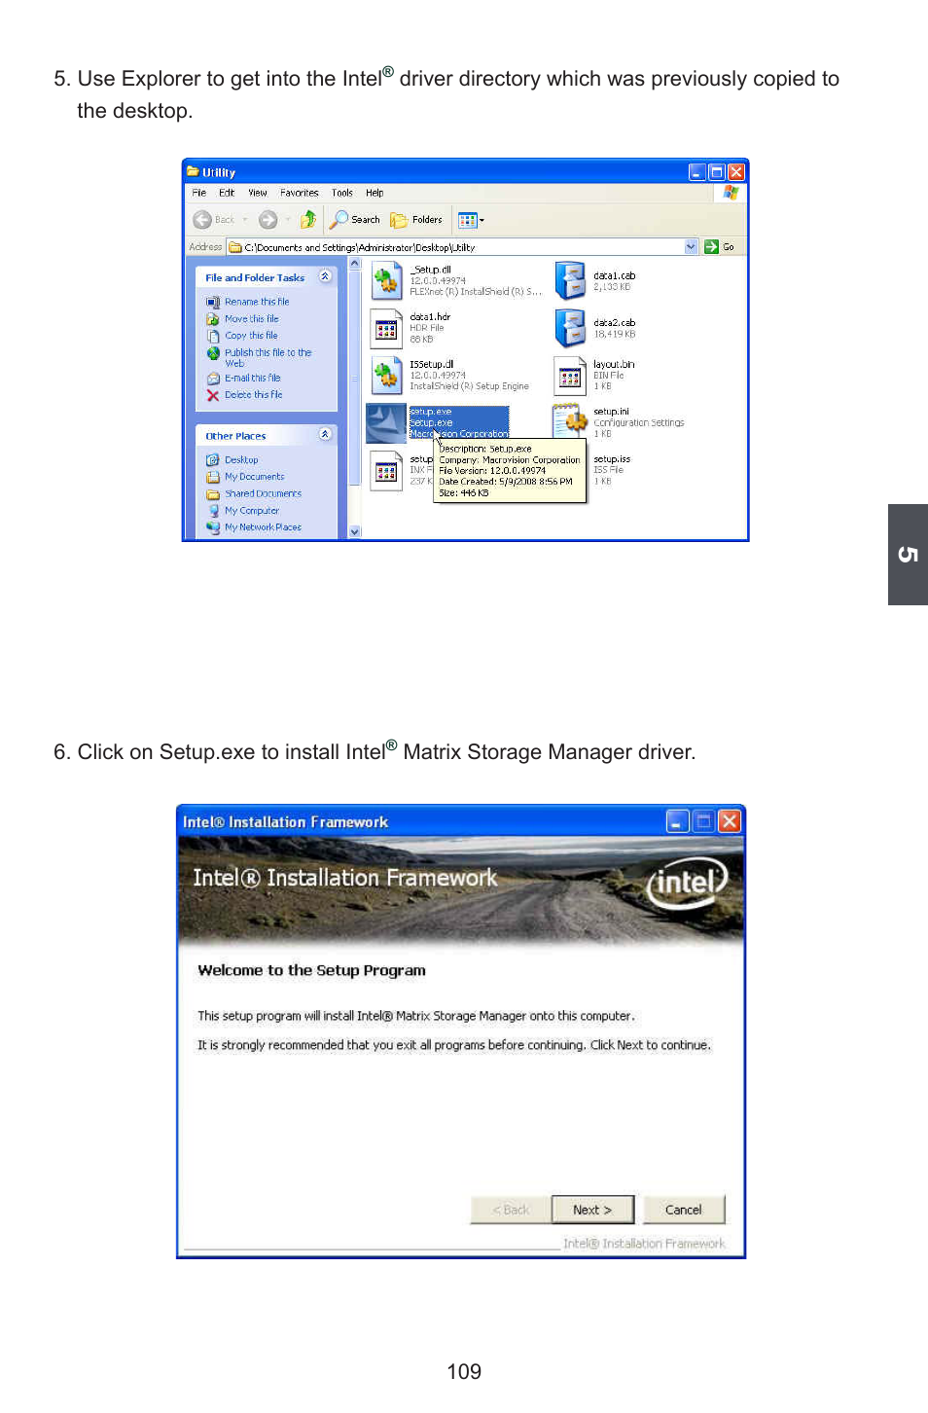
Task: Select the _Setup.dll file icon
Action: (x=386, y=280)
